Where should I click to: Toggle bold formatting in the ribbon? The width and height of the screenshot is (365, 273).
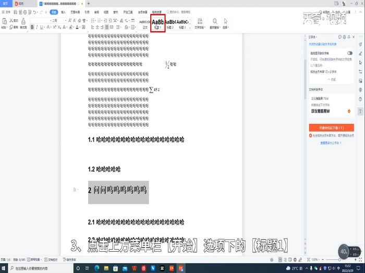point(33,27)
